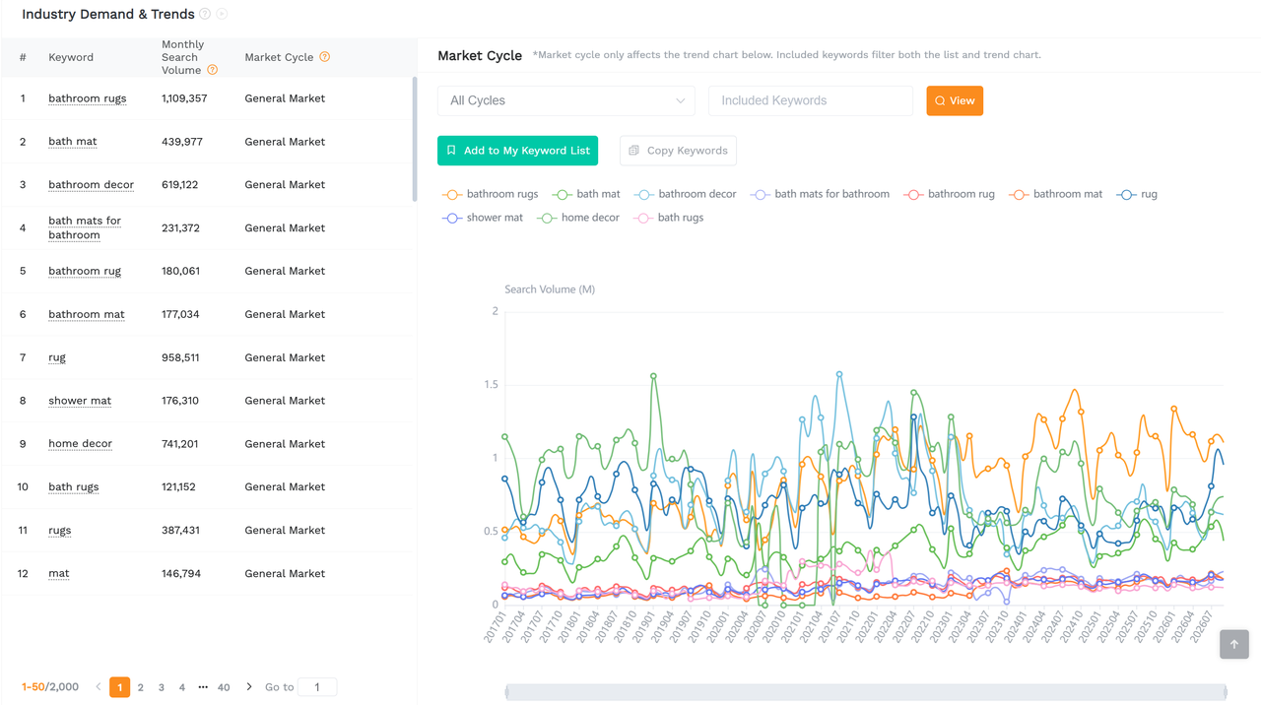Click search volume value 741,201

point(180,444)
